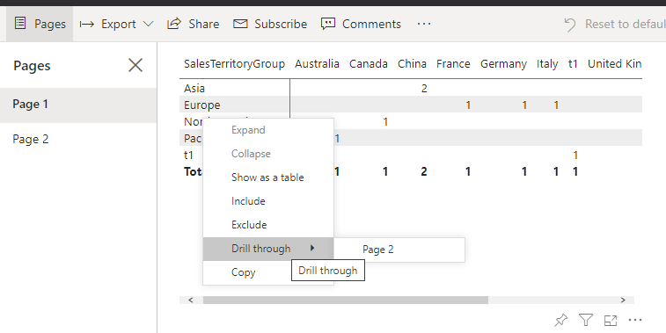The width and height of the screenshot is (666, 333).
Task: Click the China column header
Action: click(412, 64)
